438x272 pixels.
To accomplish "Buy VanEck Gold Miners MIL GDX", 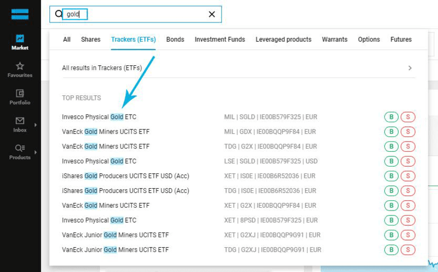I will point(391,132).
